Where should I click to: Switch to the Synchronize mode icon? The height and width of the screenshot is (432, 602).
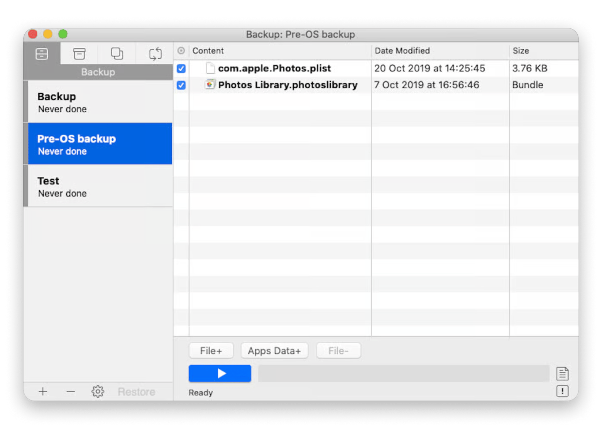click(155, 54)
